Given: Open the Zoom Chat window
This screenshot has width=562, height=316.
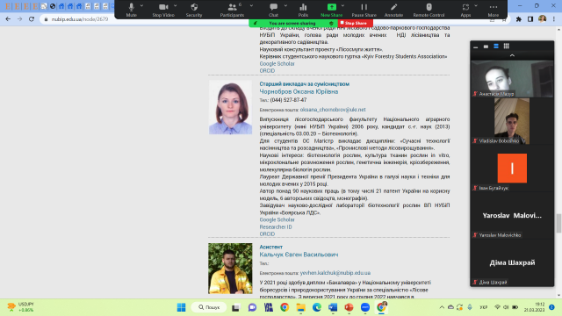Looking at the screenshot, I should pos(273,10).
